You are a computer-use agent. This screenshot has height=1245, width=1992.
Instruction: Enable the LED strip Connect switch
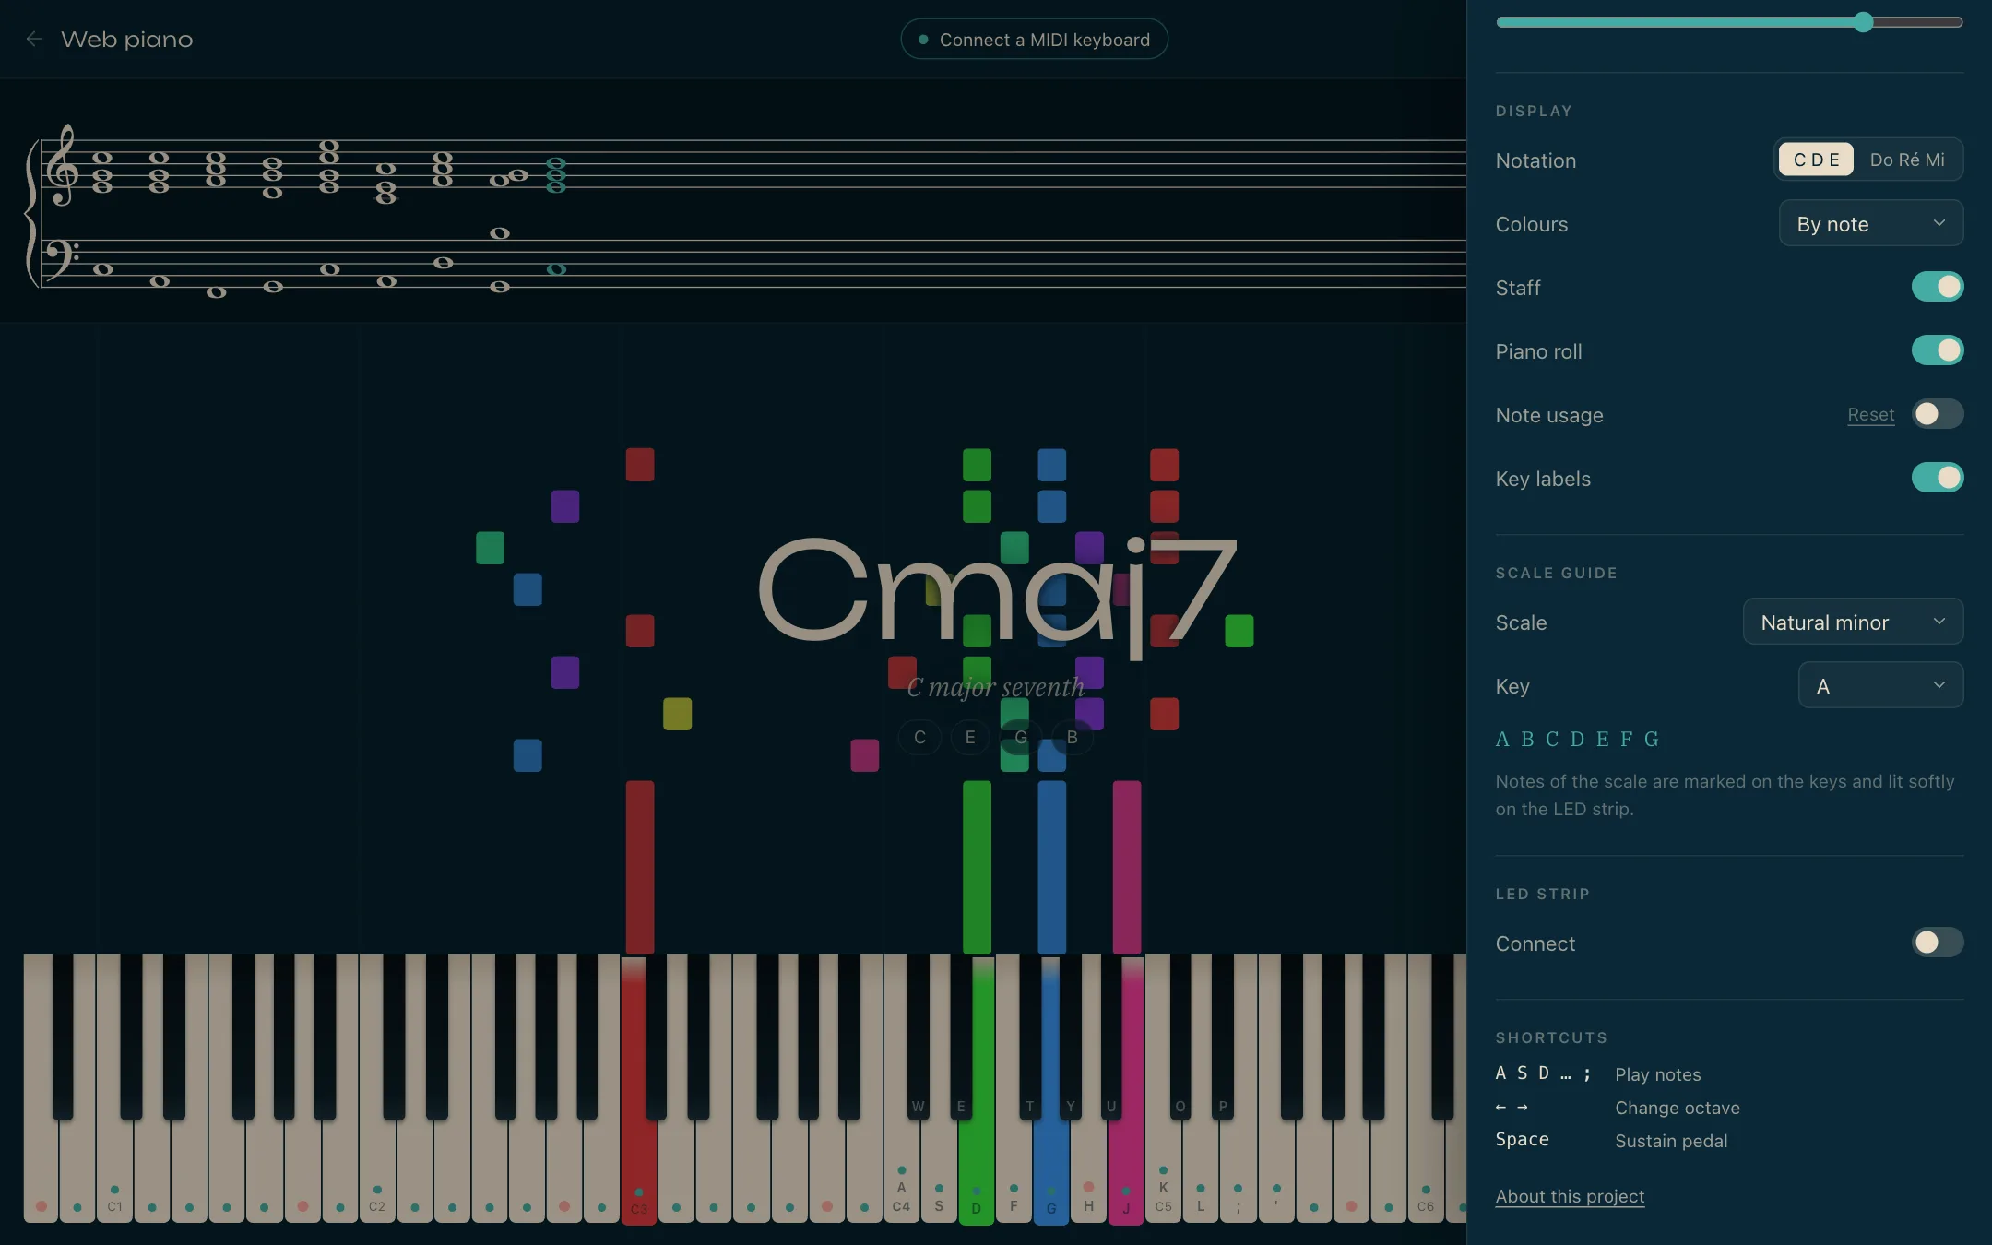pos(1937,943)
